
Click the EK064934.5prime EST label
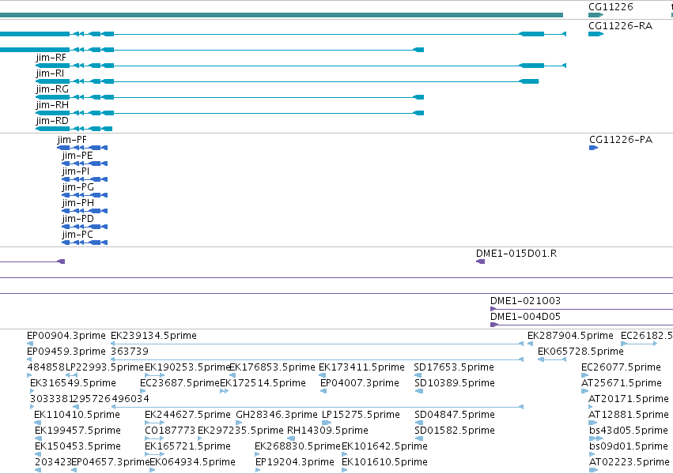192,463
